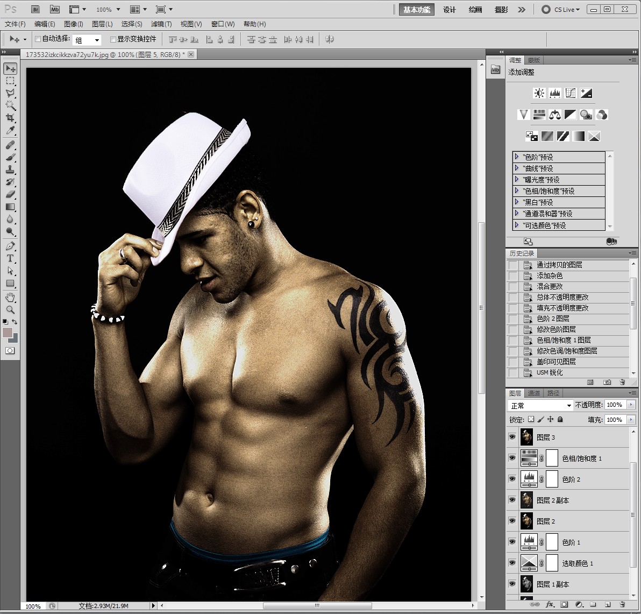Open the 不透明度 slider dropdown arrow
The width and height of the screenshot is (641, 614).
coord(631,405)
